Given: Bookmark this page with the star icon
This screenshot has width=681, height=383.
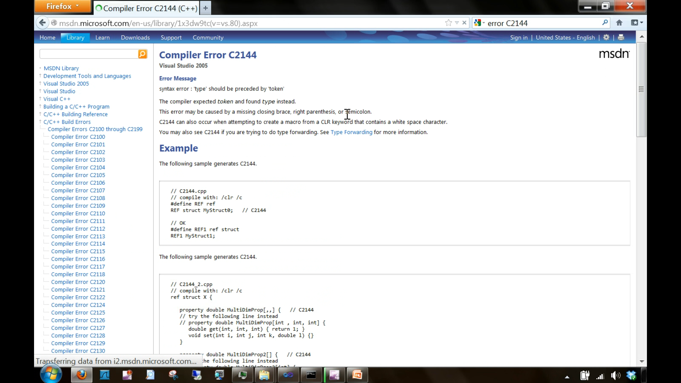Looking at the screenshot, I should click(x=448, y=22).
